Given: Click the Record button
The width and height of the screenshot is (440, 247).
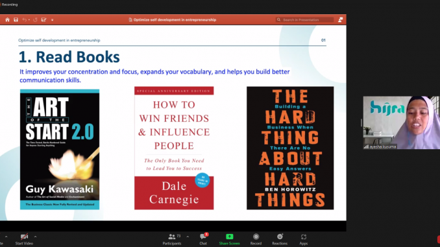Looking at the screenshot, I should (x=256, y=239).
